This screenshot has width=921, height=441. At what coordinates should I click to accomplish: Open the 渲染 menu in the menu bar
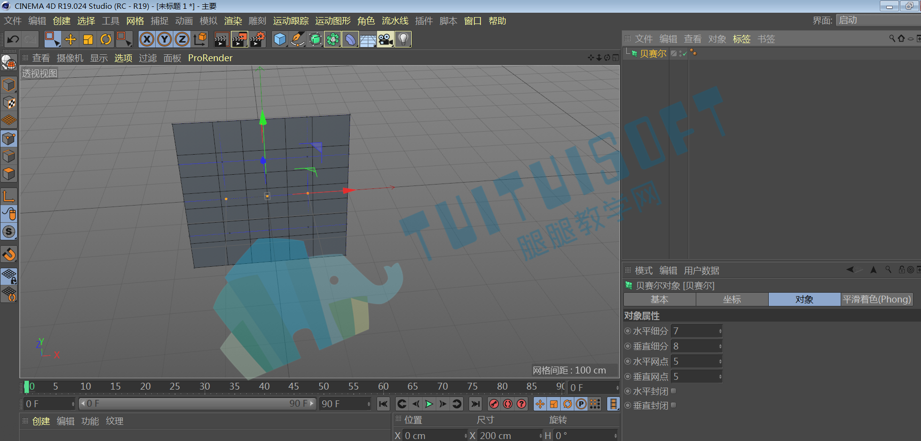tap(233, 21)
